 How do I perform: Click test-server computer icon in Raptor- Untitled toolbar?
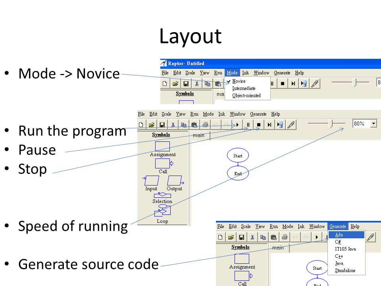[x=304, y=84]
